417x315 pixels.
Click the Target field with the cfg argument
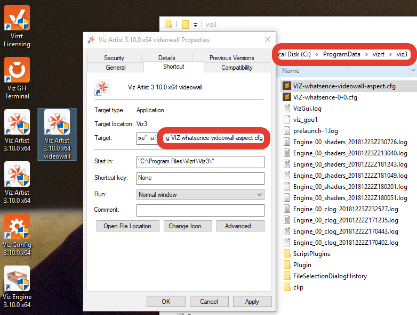click(201, 138)
